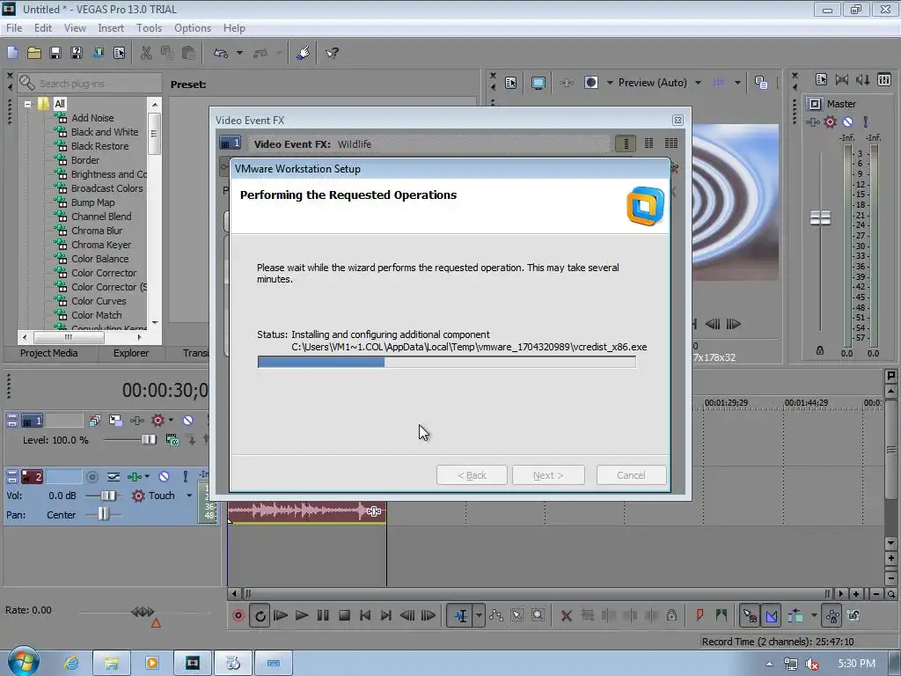
Task: Select the Chroma Keyer effect
Action: click(101, 245)
